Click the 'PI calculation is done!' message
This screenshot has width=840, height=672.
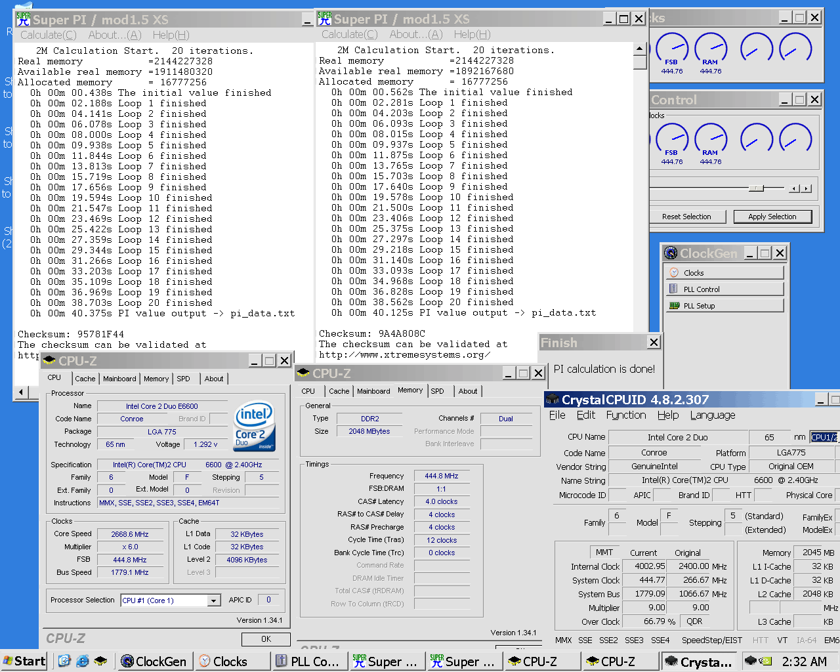(x=604, y=369)
